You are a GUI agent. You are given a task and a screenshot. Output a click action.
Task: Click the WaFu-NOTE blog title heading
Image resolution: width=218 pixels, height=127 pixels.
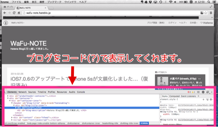[x=29, y=44]
